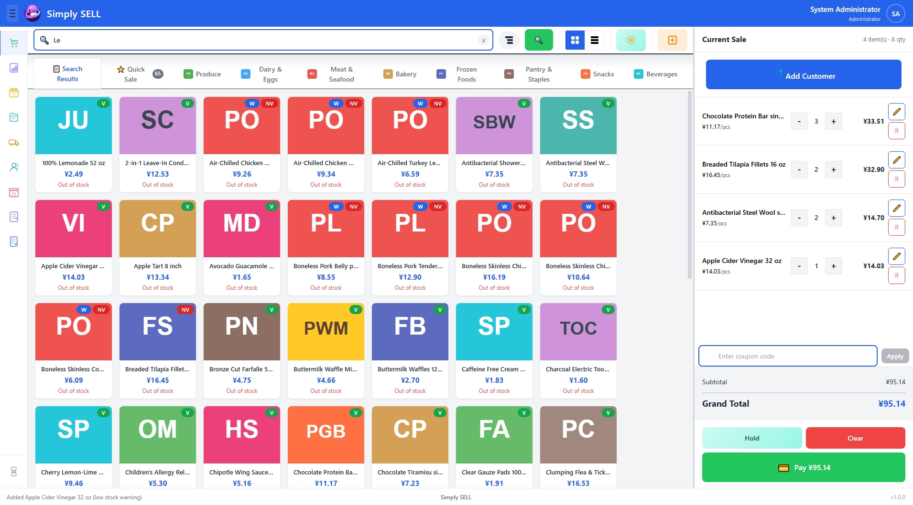Open held sales via the pause icon
913x505 pixels.
click(630, 40)
